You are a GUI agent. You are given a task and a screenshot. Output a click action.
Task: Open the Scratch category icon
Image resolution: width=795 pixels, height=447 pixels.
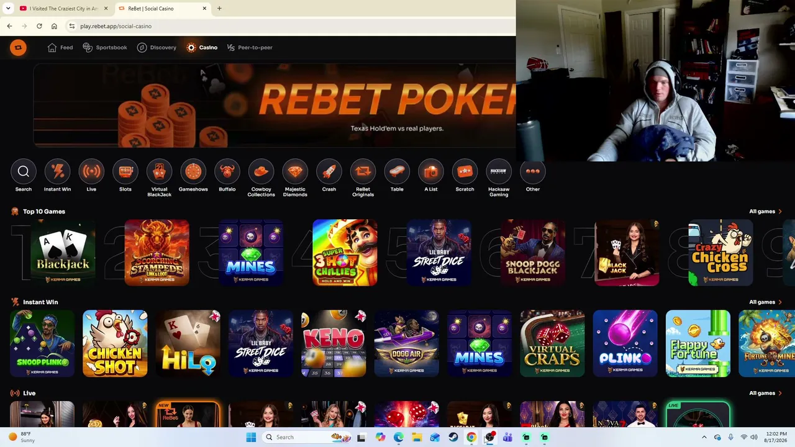point(465,171)
